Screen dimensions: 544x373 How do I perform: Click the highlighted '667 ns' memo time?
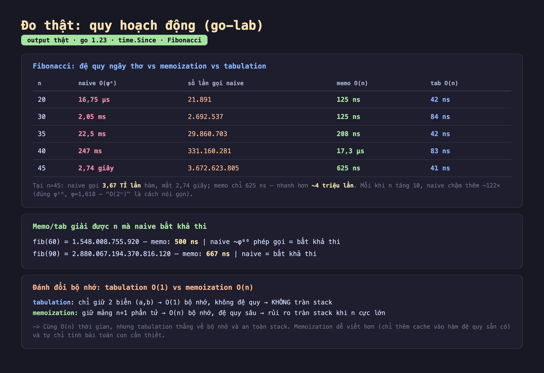coord(218,254)
